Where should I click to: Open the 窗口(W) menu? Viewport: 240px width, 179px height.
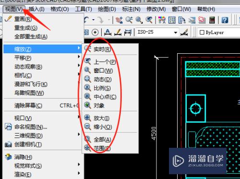(181, 9)
